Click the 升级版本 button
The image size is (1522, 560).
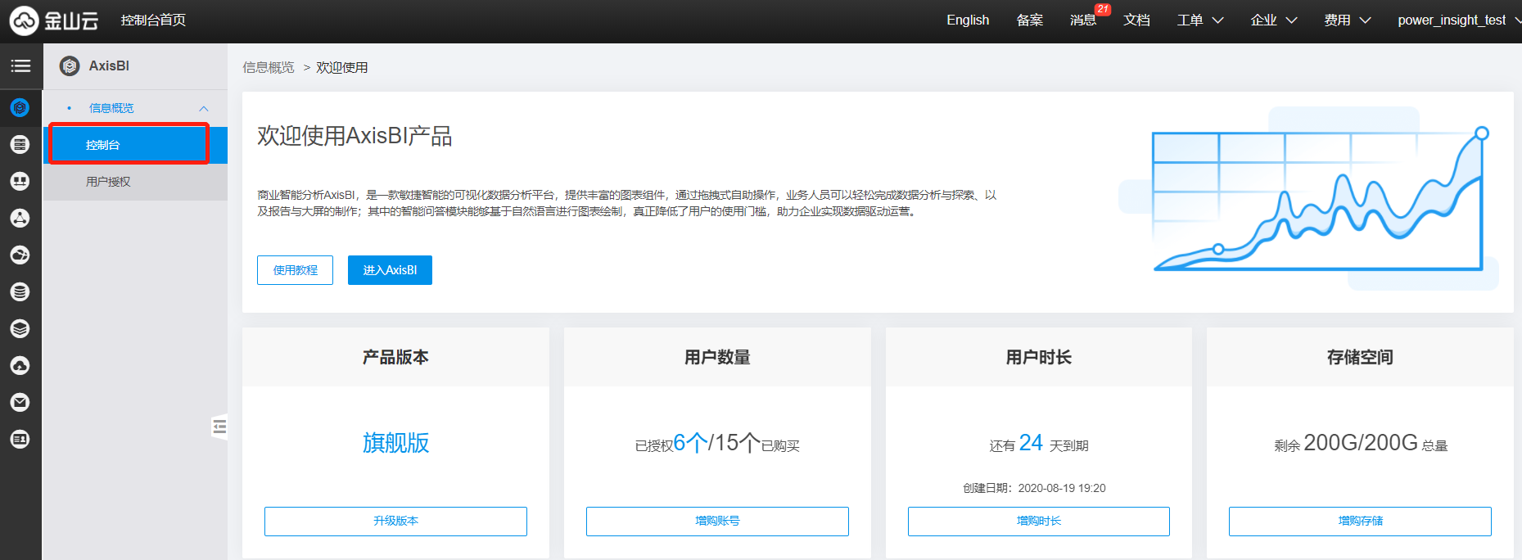coord(395,522)
